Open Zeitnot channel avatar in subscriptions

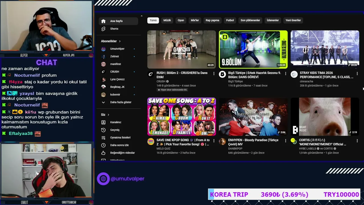coord(104,56)
